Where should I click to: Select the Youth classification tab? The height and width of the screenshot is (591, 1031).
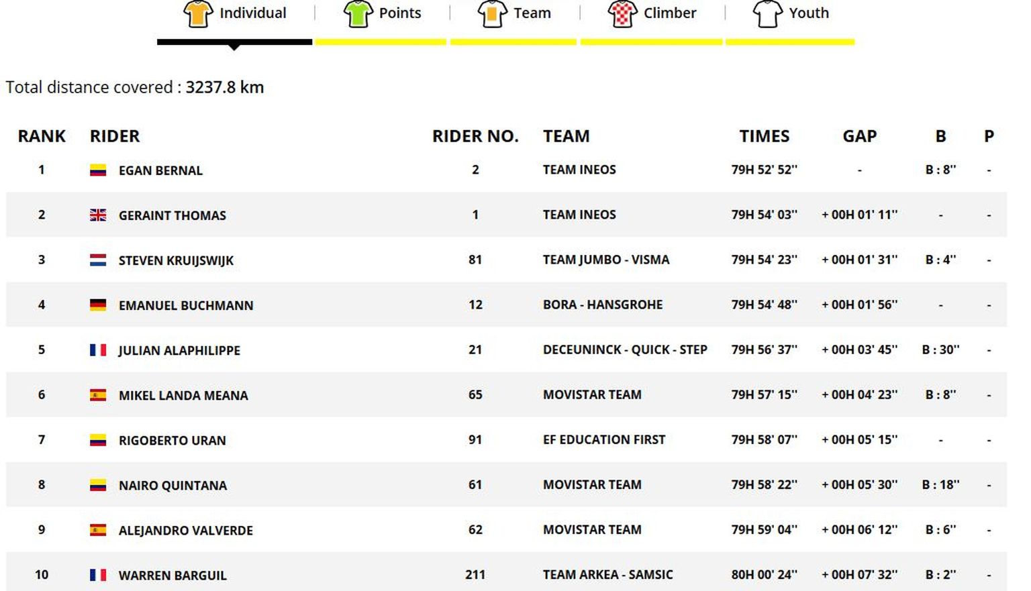click(x=808, y=13)
